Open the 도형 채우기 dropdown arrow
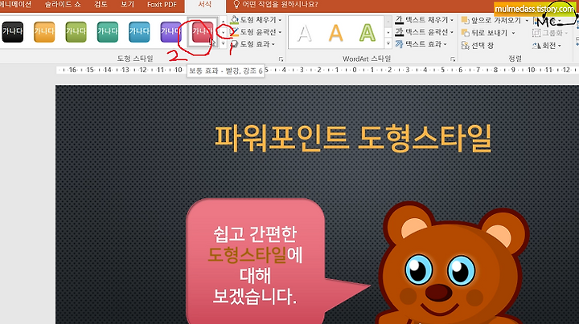 click(280, 20)
